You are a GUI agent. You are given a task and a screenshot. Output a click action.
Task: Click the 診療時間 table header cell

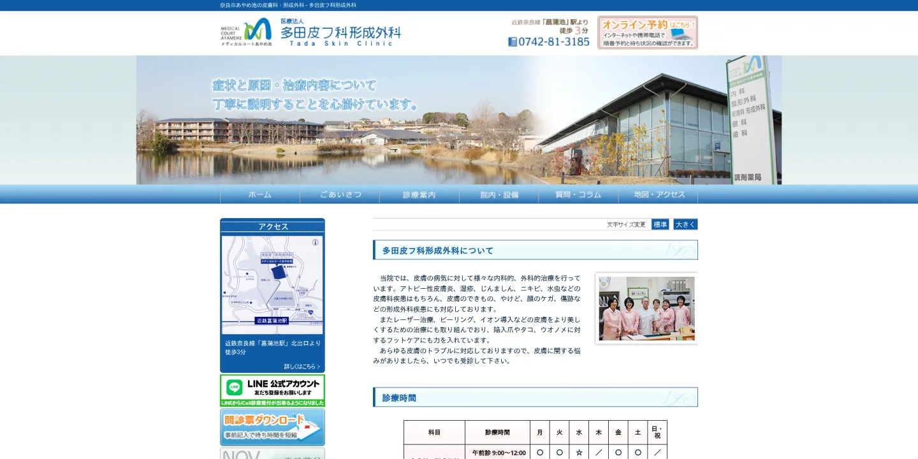click(x=497, y=432)
